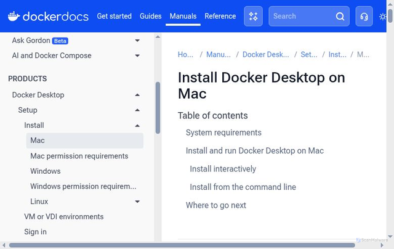Viewport: 394px width, 249px height.
Task: Open AI and Docker Compose page
Action: pos(52,55)
